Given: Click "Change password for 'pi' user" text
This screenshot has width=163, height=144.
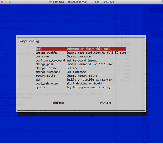Looking at the screenshot, I should [90, 64].
